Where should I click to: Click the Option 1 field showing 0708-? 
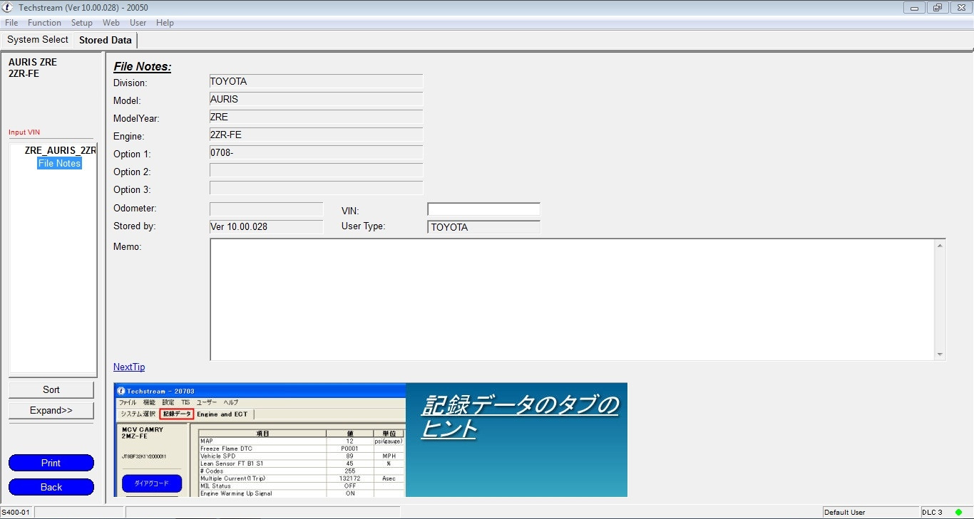click(316, 152)
